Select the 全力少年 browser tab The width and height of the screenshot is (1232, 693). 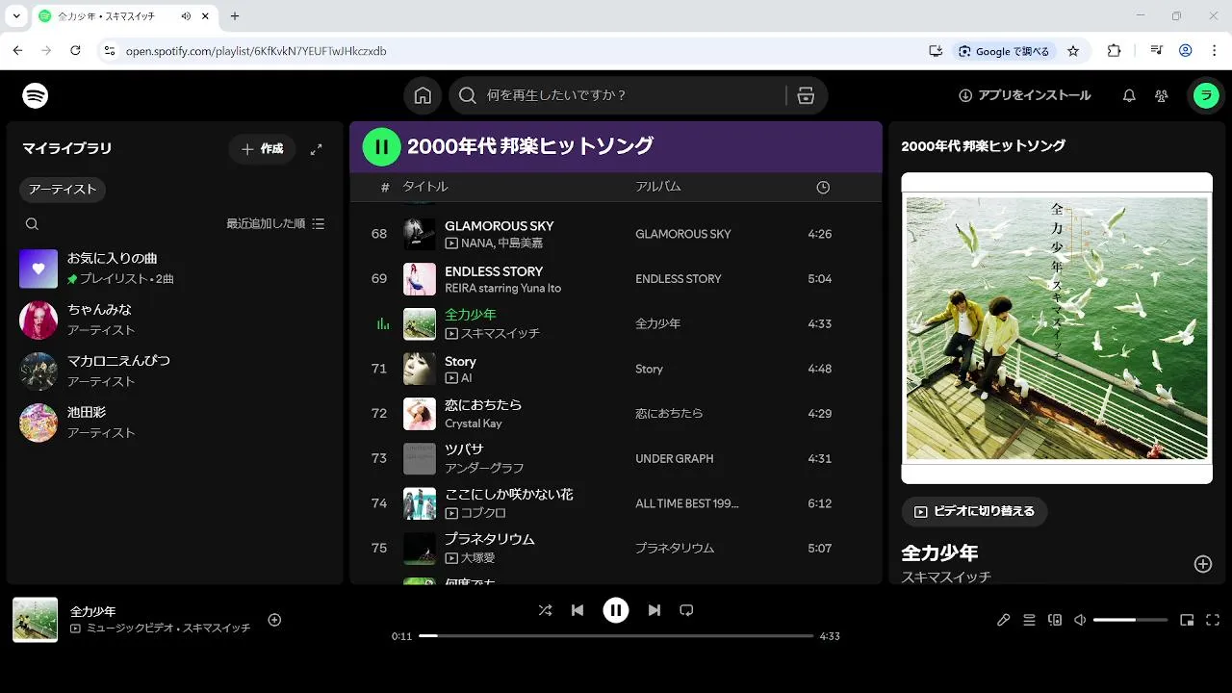[125, 16]
